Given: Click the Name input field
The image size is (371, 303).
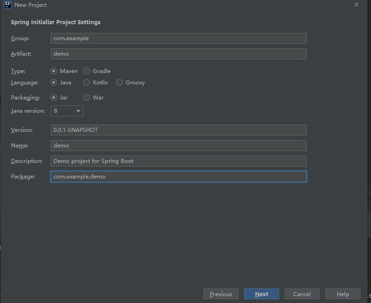Looking at the screenshot, I should coord(178,146).
